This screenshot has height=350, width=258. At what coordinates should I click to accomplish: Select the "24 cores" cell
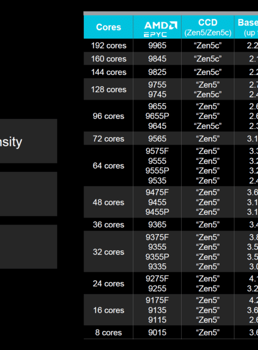coord(109,283)
